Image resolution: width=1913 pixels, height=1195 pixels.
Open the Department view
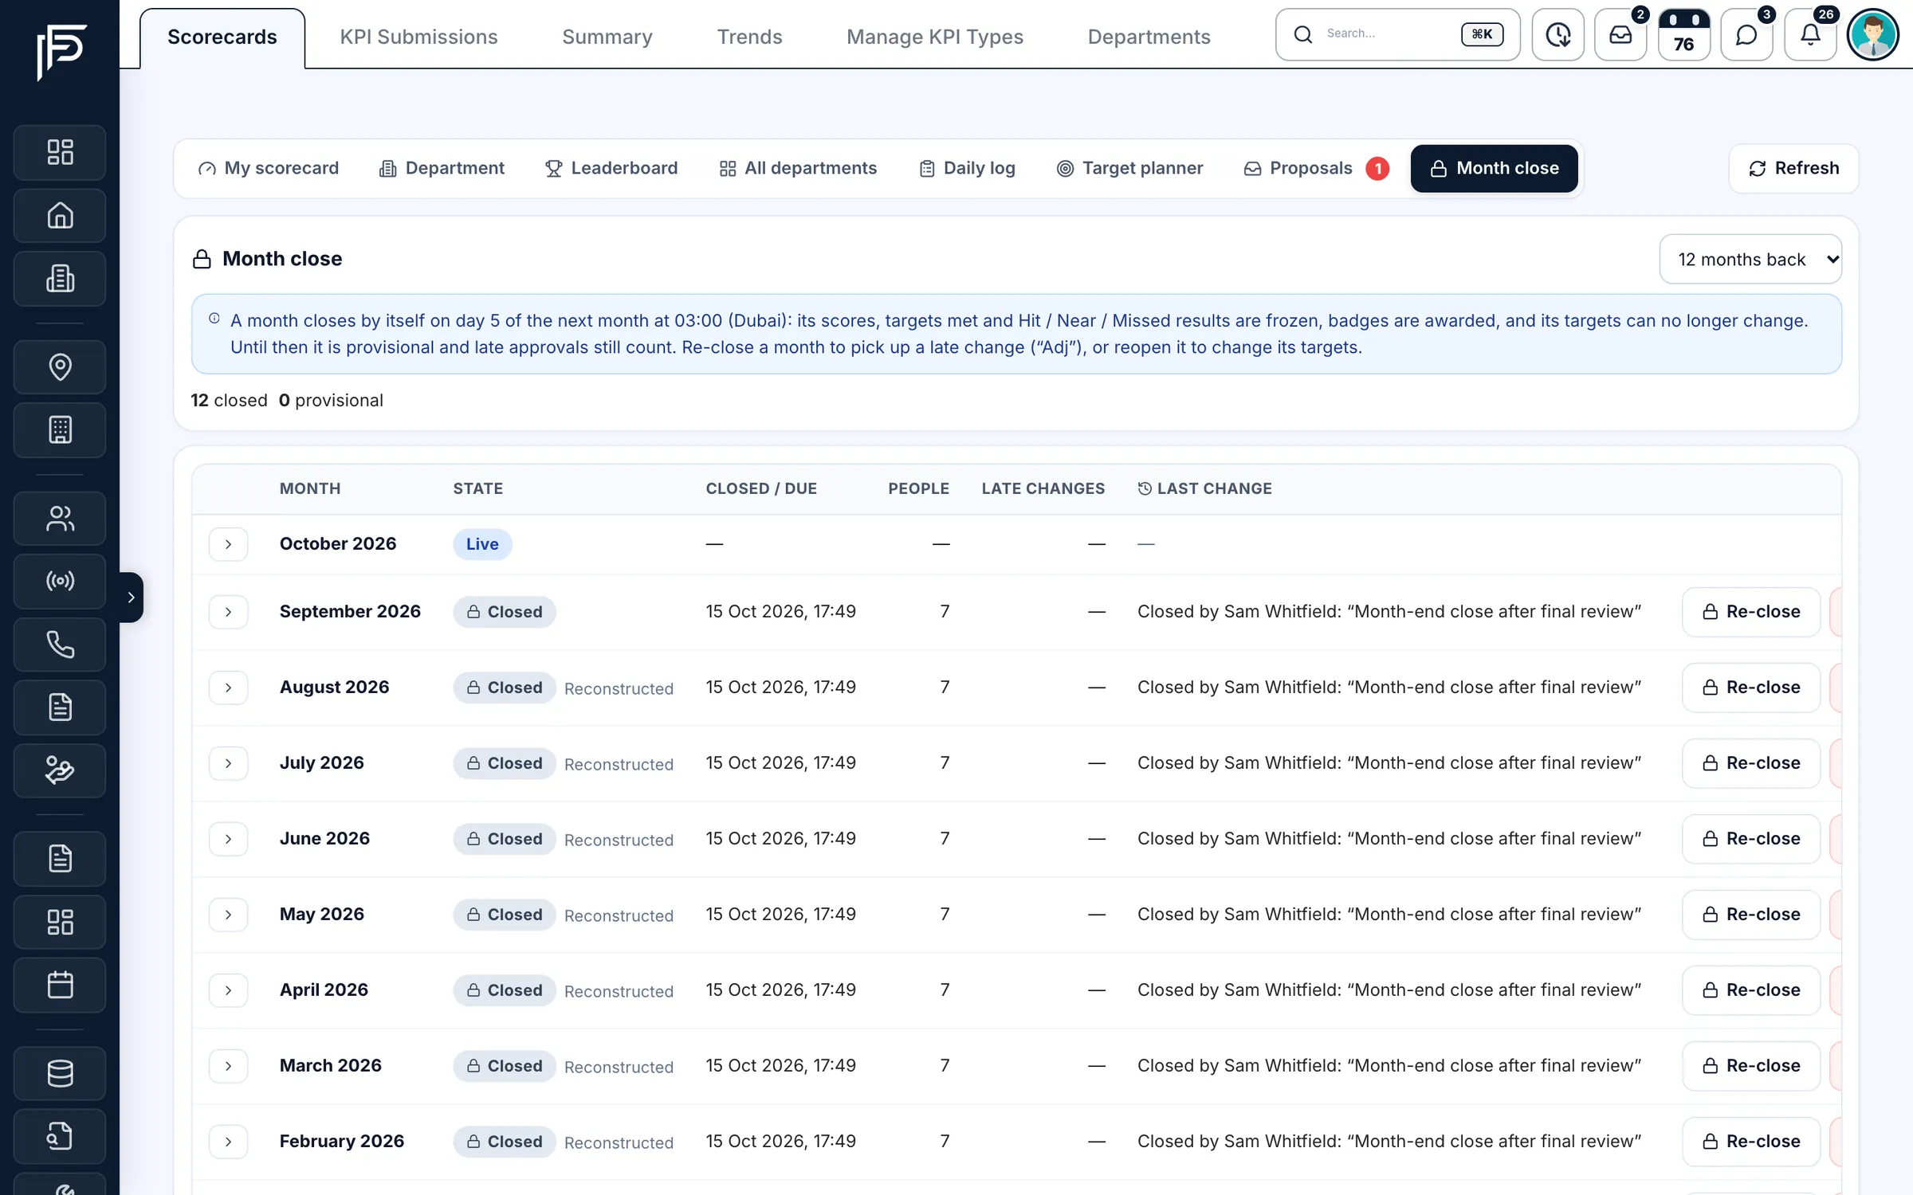pos(442,168)
